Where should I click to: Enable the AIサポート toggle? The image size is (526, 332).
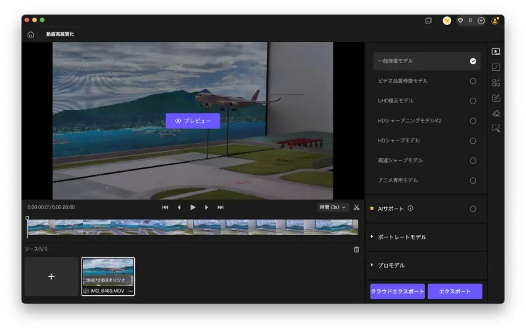pyautogui.click(x=473, y=209)
